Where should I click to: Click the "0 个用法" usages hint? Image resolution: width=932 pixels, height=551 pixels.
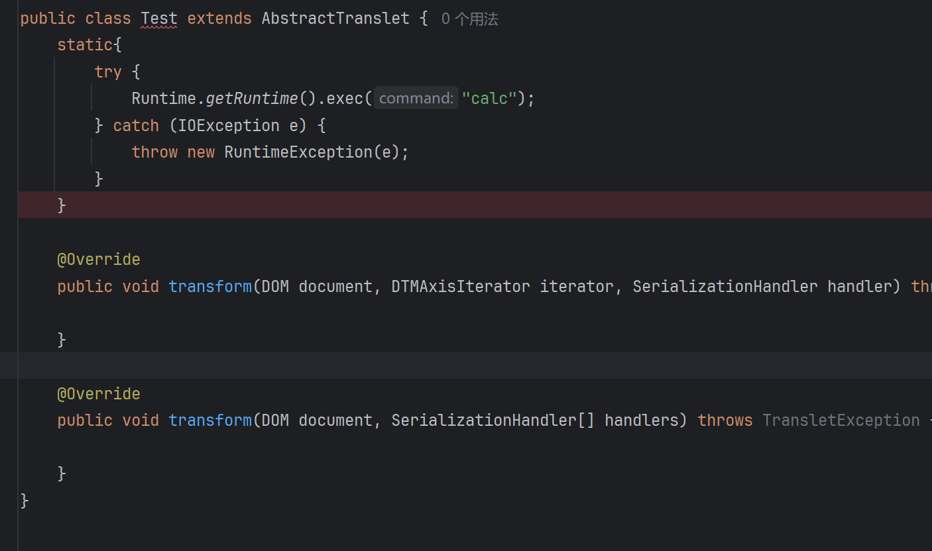click(x=469, y=19)
